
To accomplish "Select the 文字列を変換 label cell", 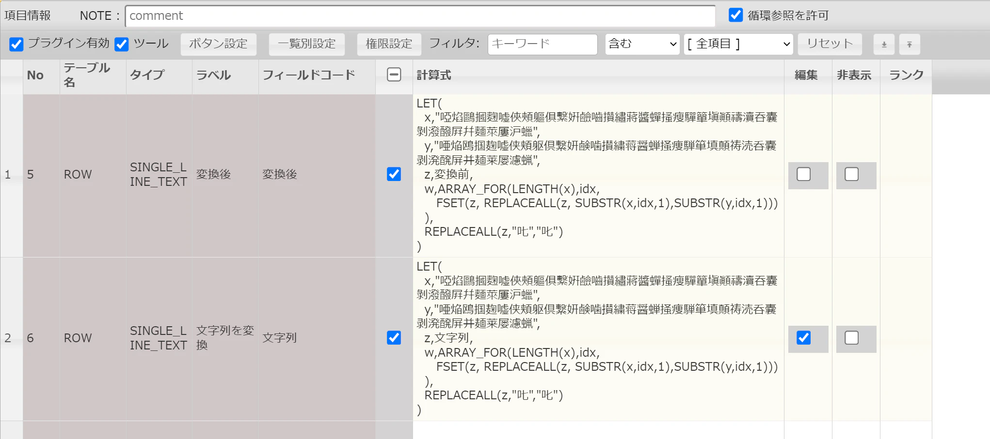I will 225,339.
